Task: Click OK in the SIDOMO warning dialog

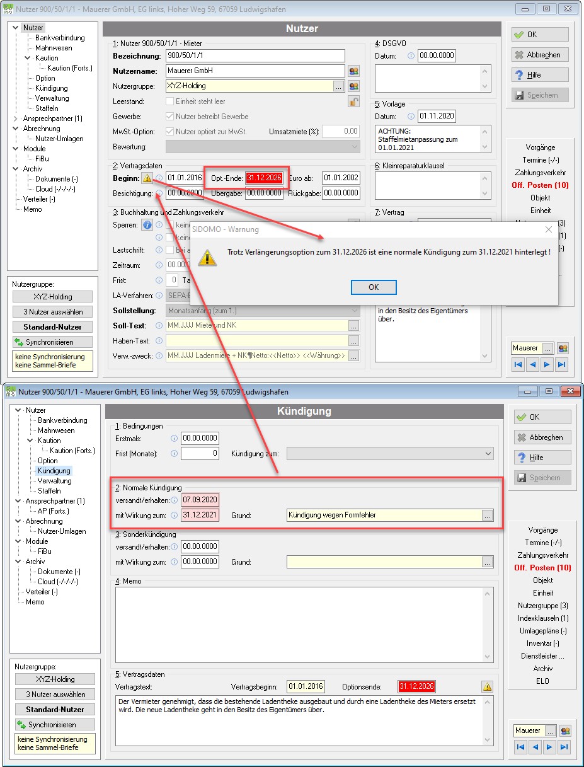Action: click(x=374, y=287)
